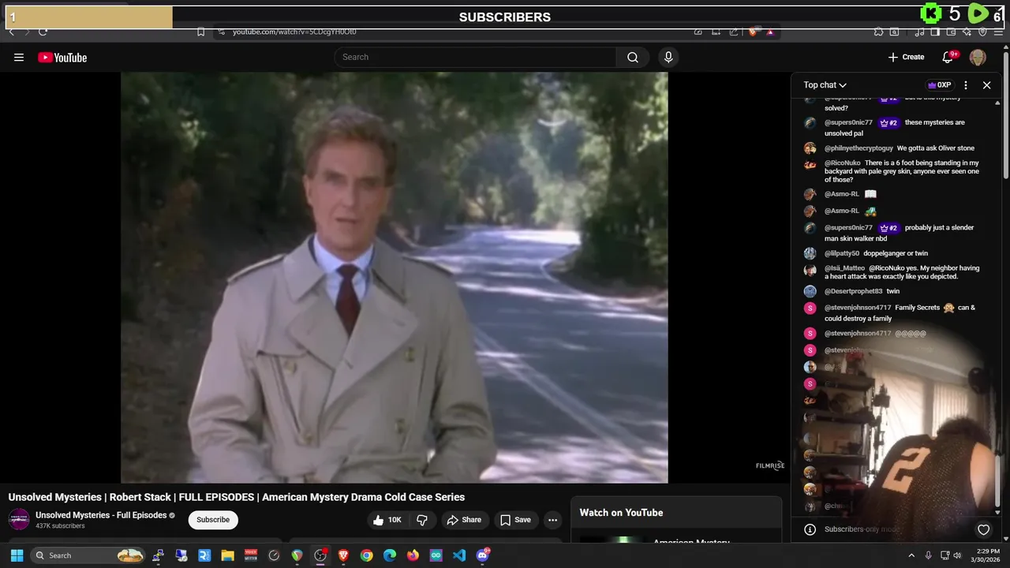Dislike the video with thumbs down
The image size is (1010, 568).
423,520
